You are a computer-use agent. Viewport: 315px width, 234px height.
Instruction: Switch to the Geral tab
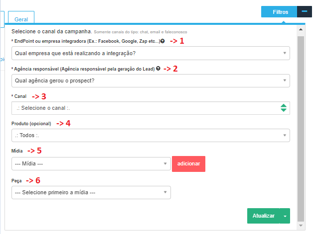point(21,19)
